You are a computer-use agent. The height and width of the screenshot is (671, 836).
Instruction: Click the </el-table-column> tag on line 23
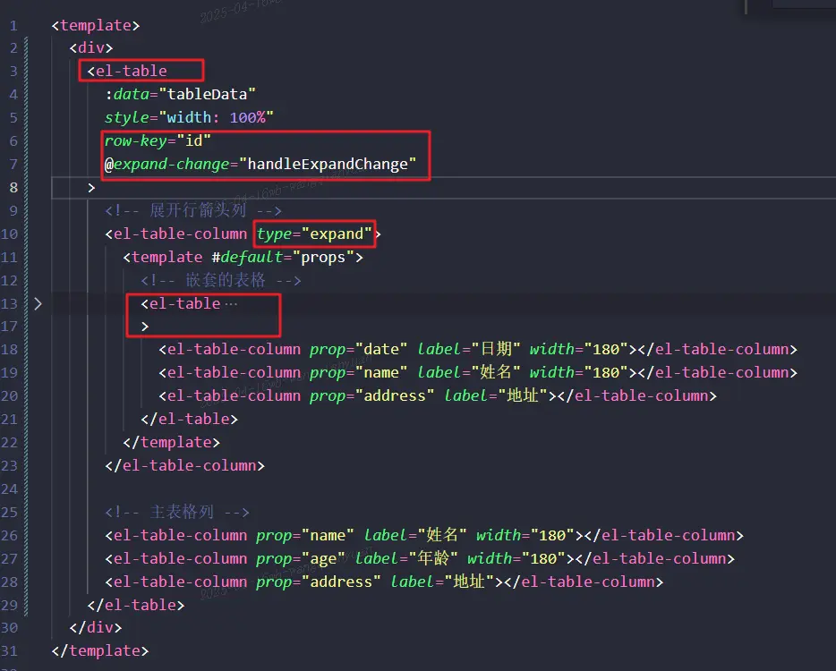click(185, 466)
